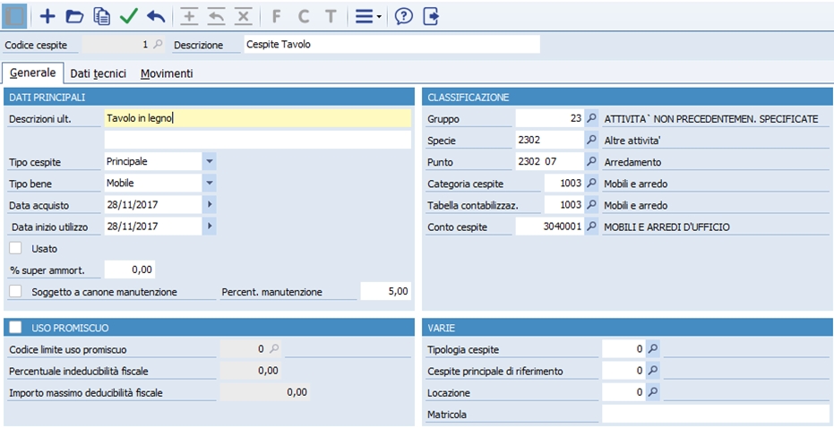Click the C toolbar button
Image resolution: width=834 pixels, height=428 pixels.
303,16
